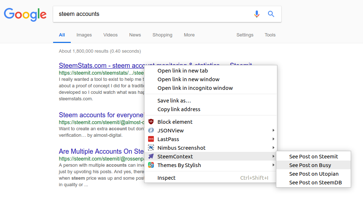
Task: Select See Post on Busy
Action: tap(310, 165)
